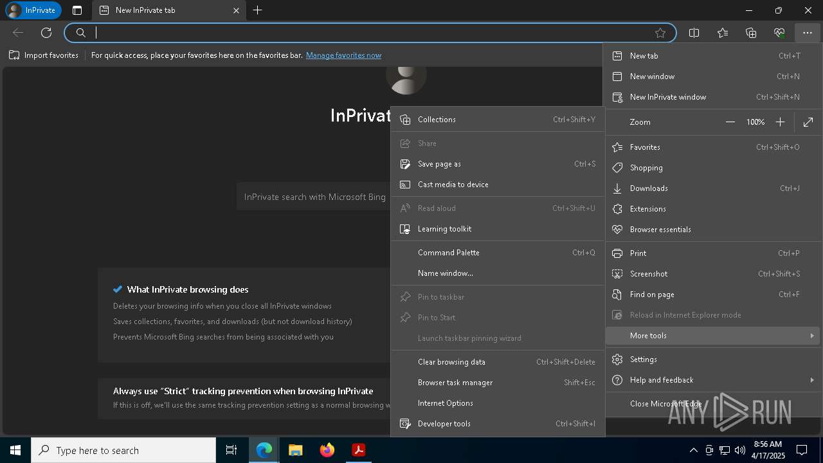Screen dimensions: 823x463
Task: Choose Close Microsoft Edge
Action: tap(713, 404)
